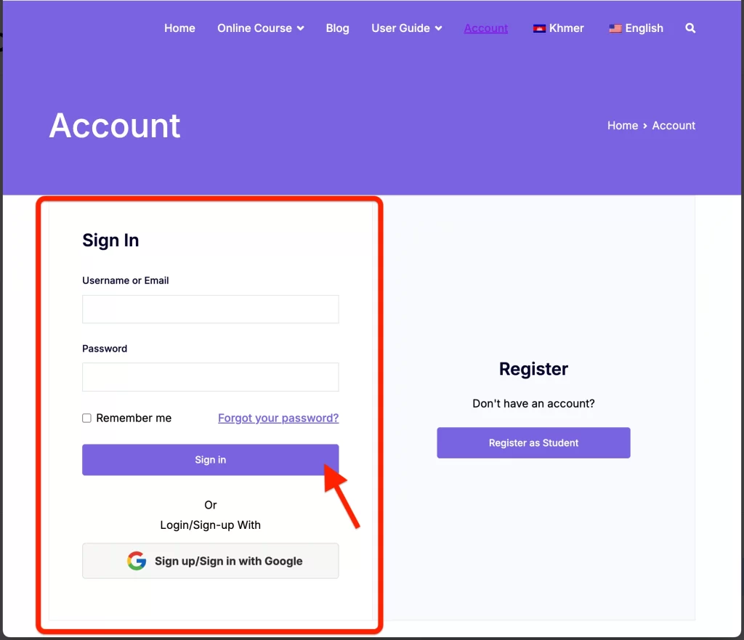744x640 pixels.
Task: Focus the Username or Email field
Action: pos(210,309)
